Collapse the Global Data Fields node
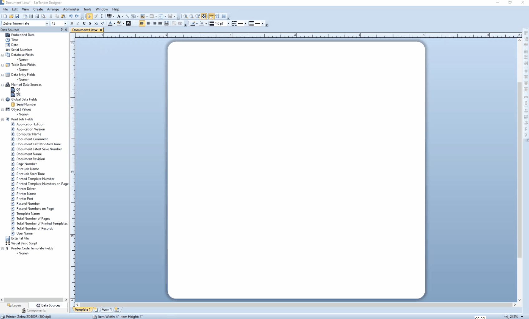This screenshot has height=319, width=529. pyautogui.click(x=2, y=100)
